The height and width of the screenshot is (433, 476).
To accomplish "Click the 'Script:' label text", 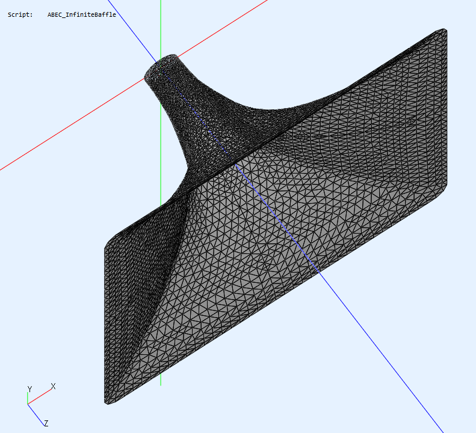I will pos(20,14).
